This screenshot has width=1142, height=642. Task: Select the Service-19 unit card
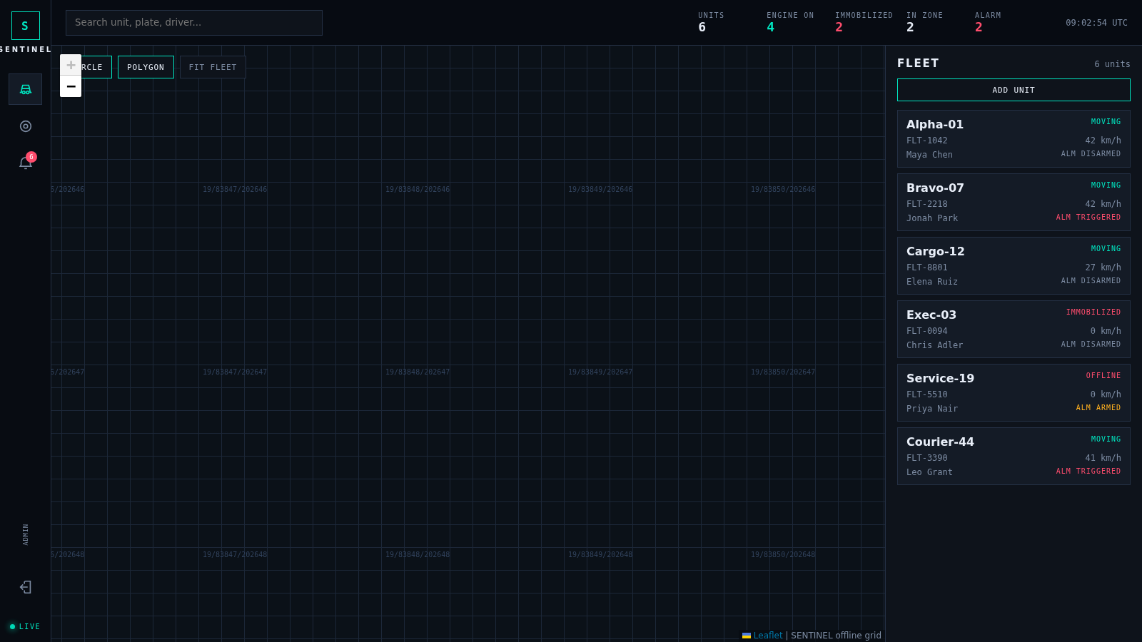point(1014,393)
